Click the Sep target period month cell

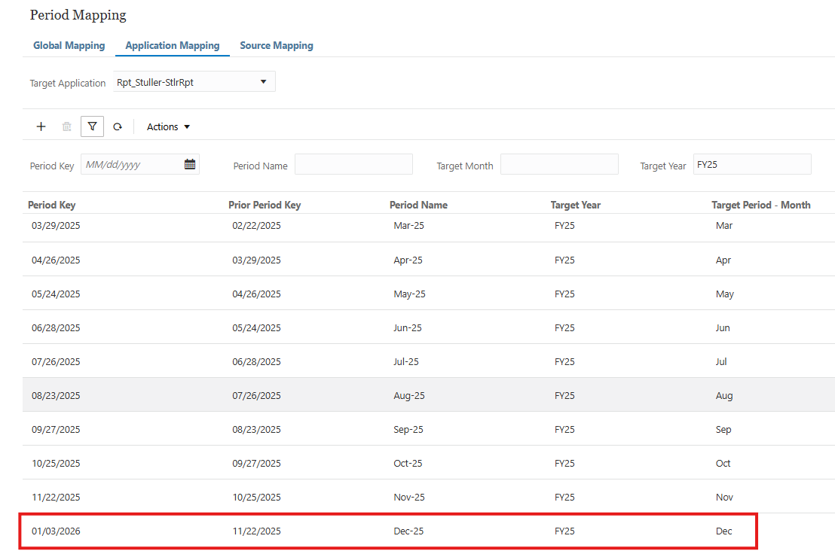(x=723, y=430)
